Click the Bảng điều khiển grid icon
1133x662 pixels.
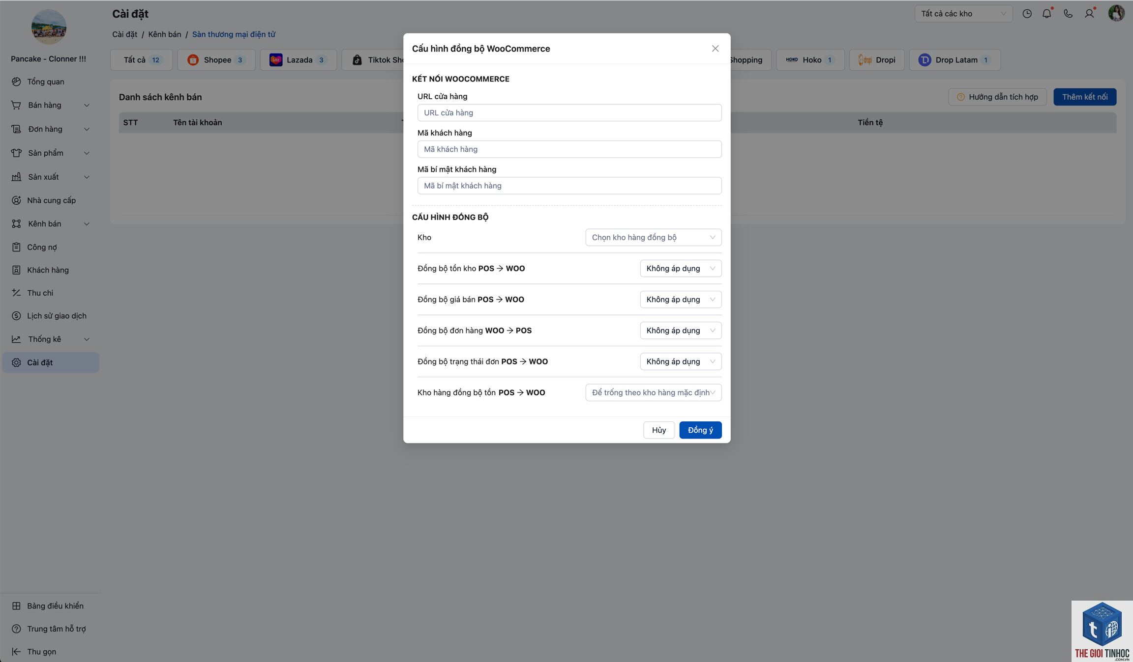[16, 606]
